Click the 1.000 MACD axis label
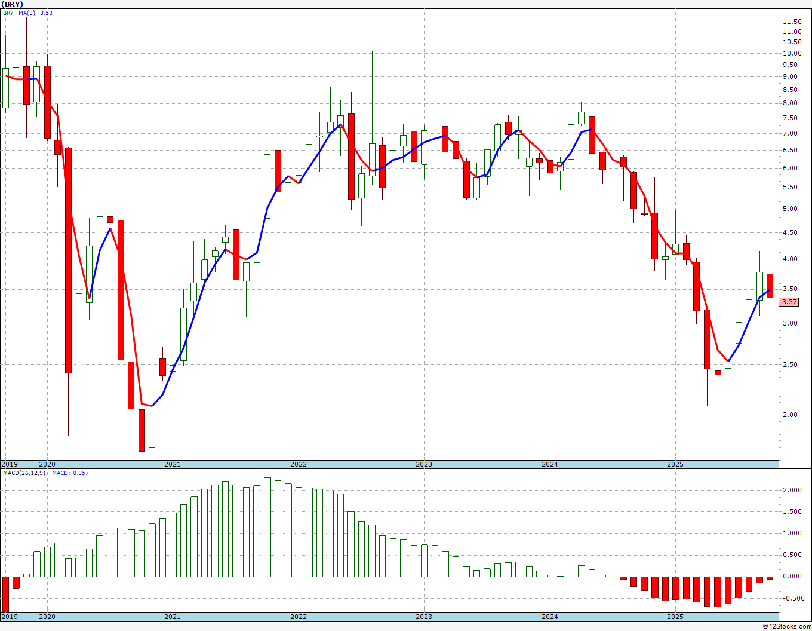This screenshot has height=631, width=812. point(793,533)
